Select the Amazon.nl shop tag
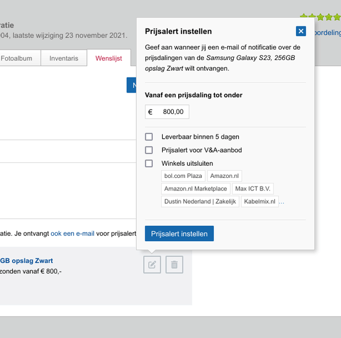 [224, 176]
